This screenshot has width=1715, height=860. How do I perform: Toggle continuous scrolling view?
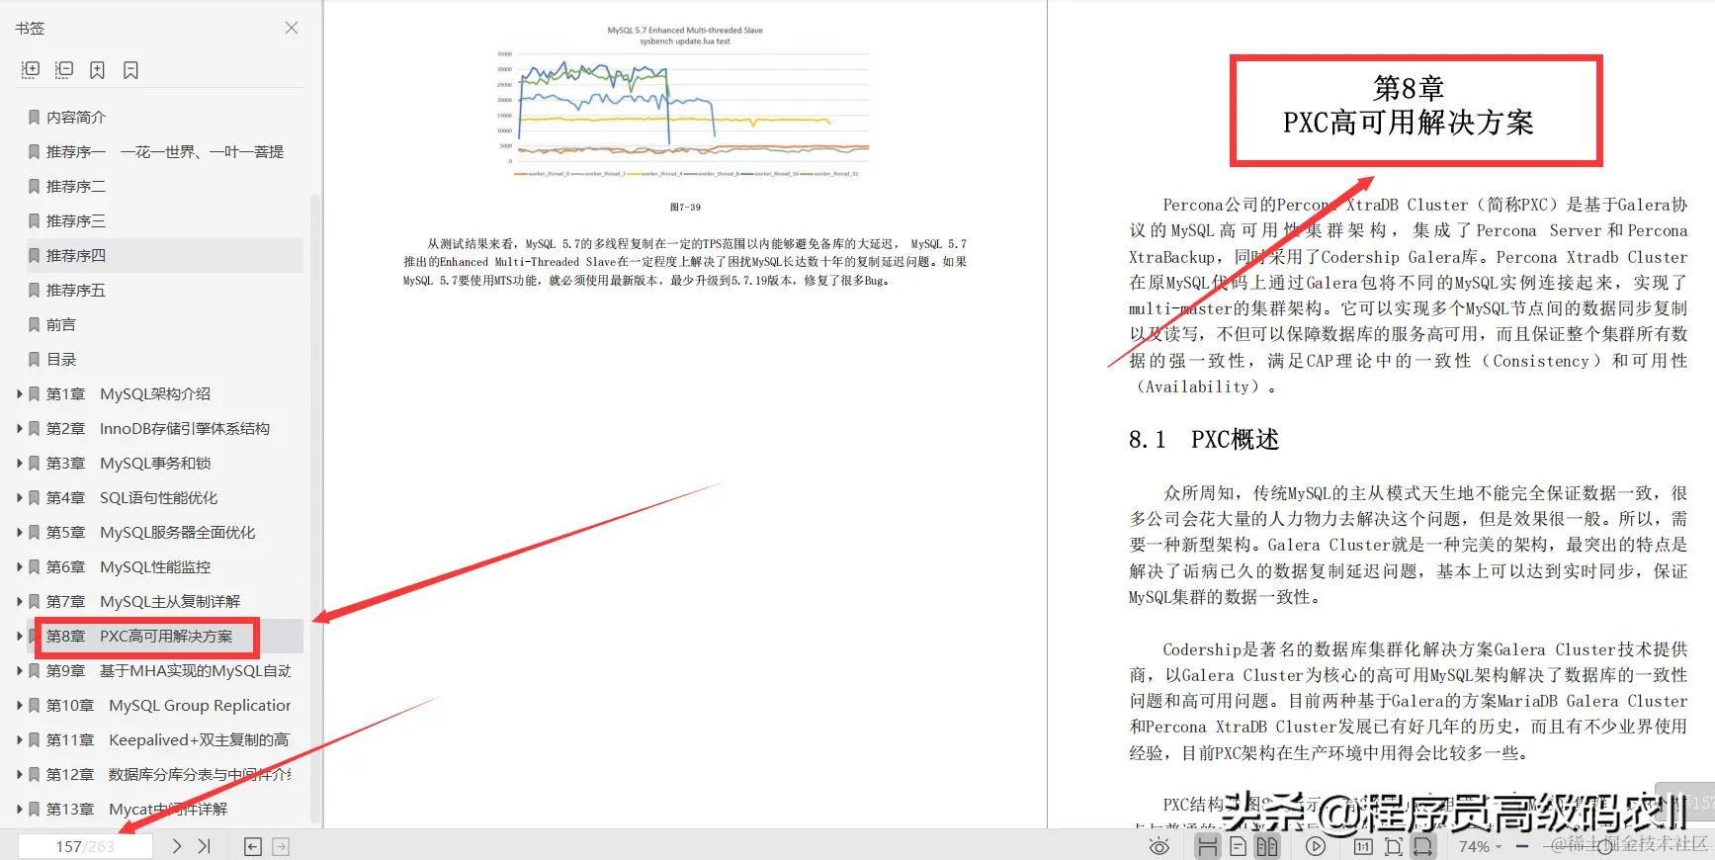coord(1207,846)
